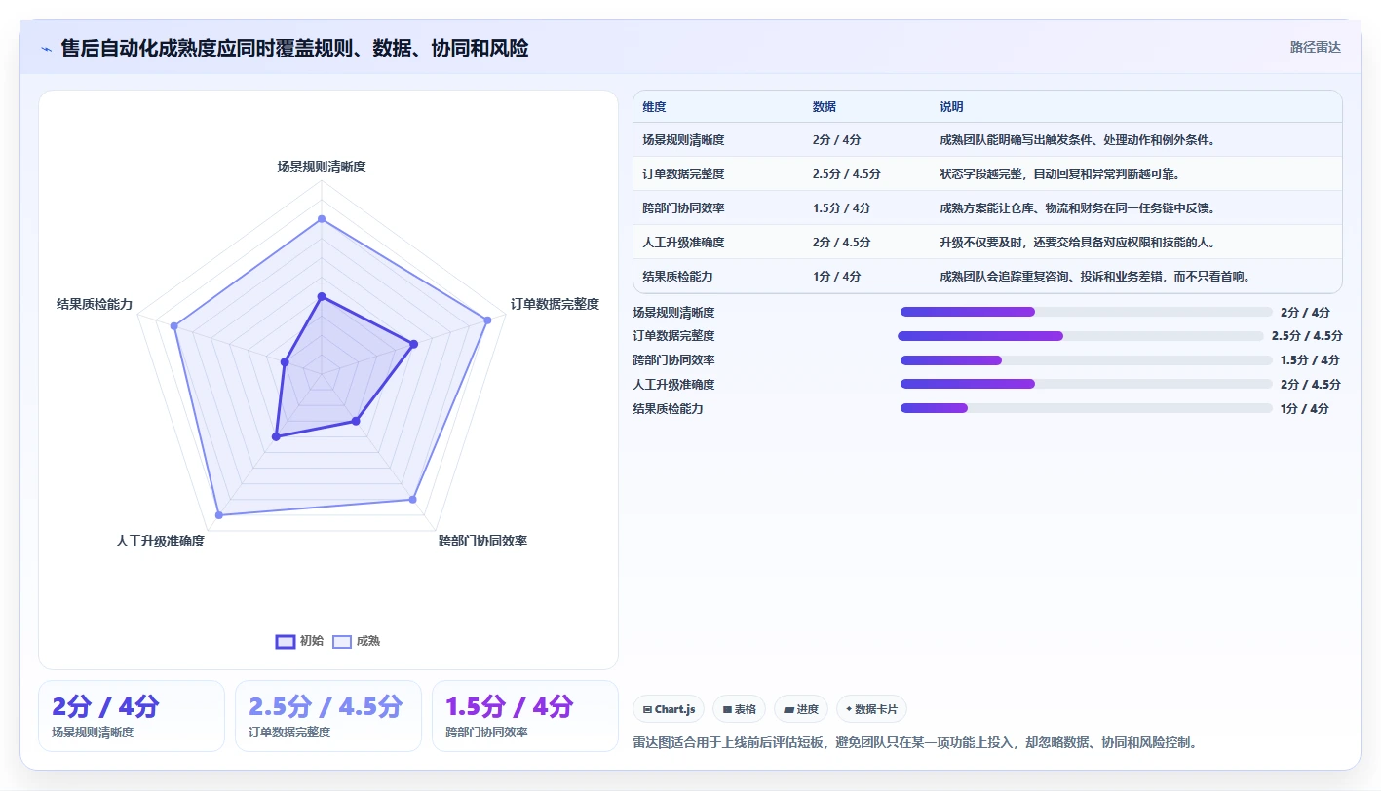Select the 跨部门协同效率 table row name
This screenshot has height=791, width=1381.
coord(683,208)
